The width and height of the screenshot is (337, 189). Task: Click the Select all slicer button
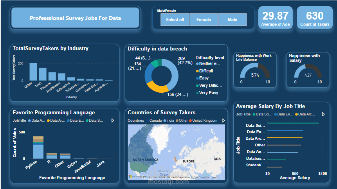pyautogui.click(x=175, y=20)
